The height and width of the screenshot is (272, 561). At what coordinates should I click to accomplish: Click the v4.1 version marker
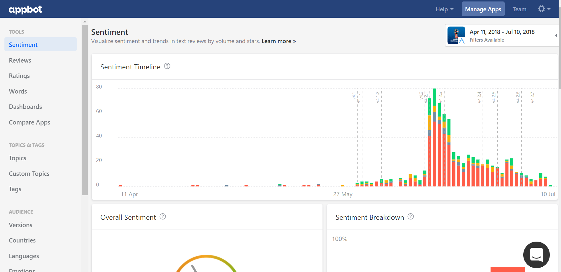click(x=354, y=96)
